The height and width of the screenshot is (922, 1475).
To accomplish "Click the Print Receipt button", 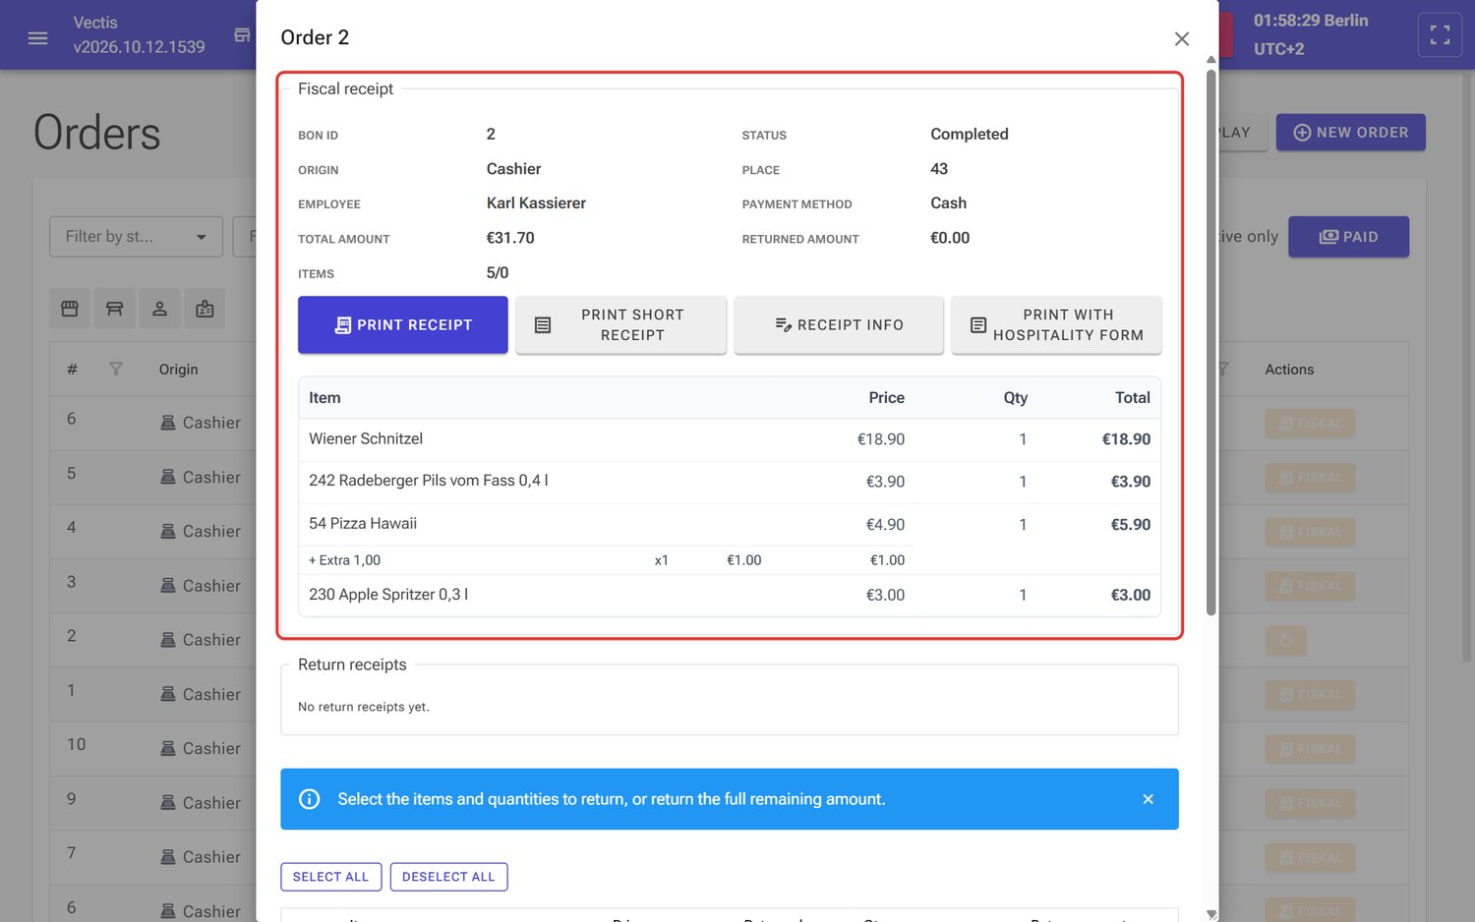I will (x=403, y=324).
